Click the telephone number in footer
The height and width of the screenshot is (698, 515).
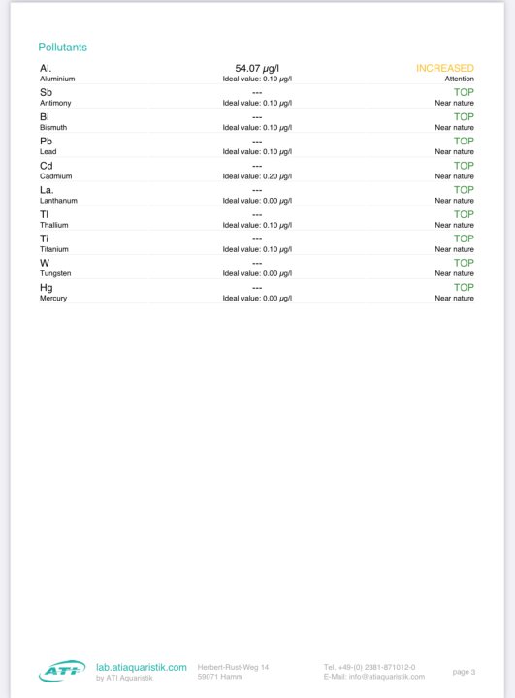[x=370, y=667]
